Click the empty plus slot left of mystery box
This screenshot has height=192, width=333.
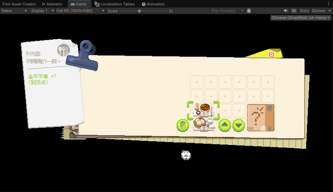[239, 110]
